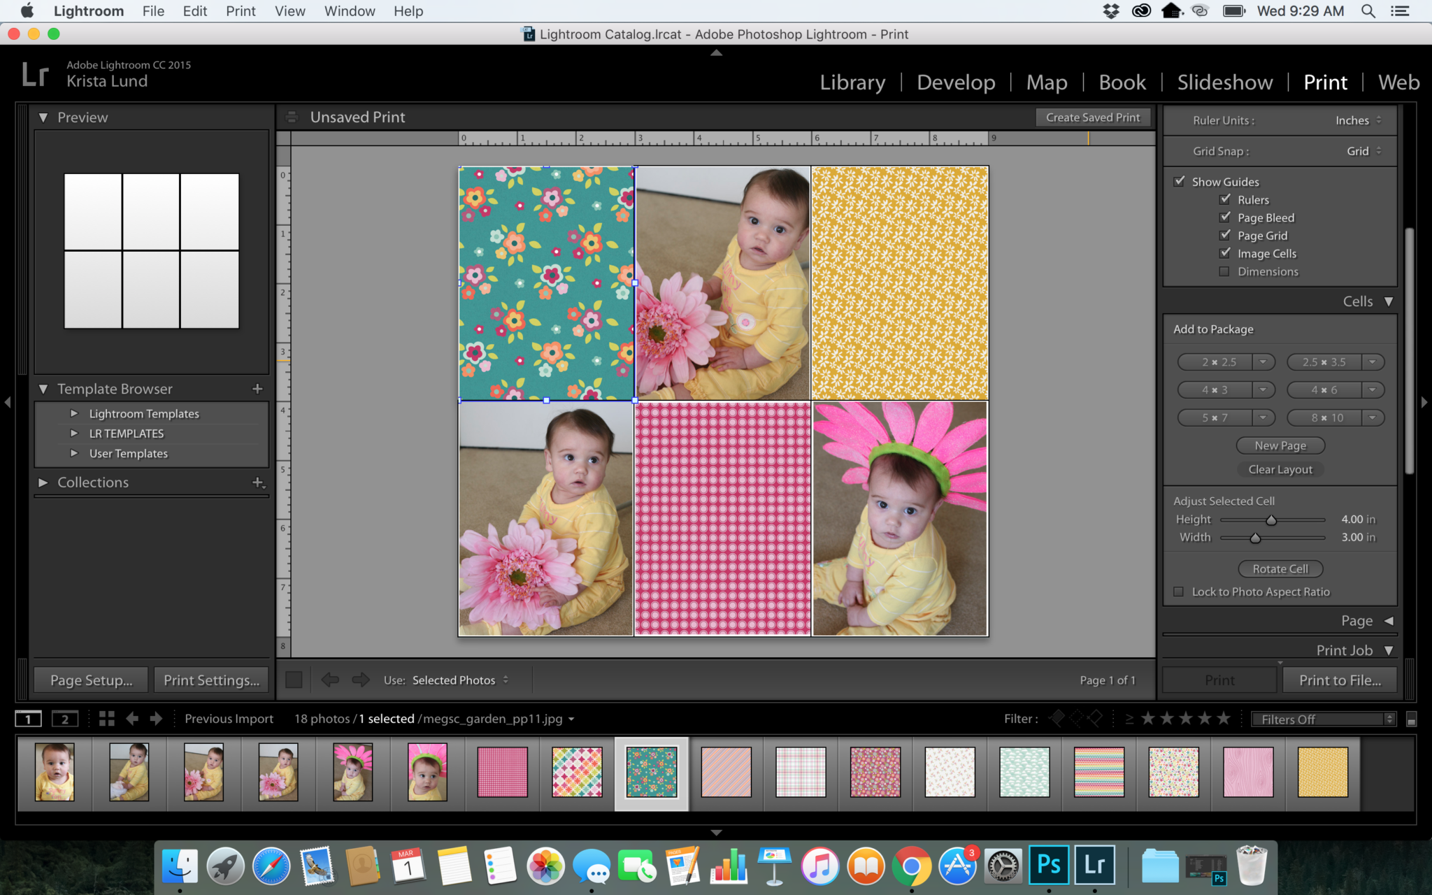Image resolution: width=1432 pixels, height=895 pixels.
Task: Click Clear Layout to reset the package
Action: (x=1280, y=469)
